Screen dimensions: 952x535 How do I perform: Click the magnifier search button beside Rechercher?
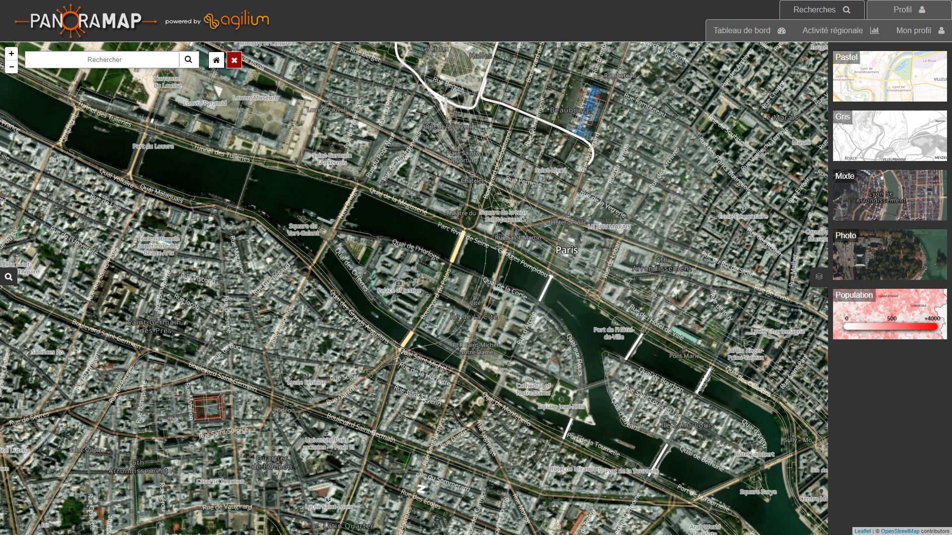188,59
